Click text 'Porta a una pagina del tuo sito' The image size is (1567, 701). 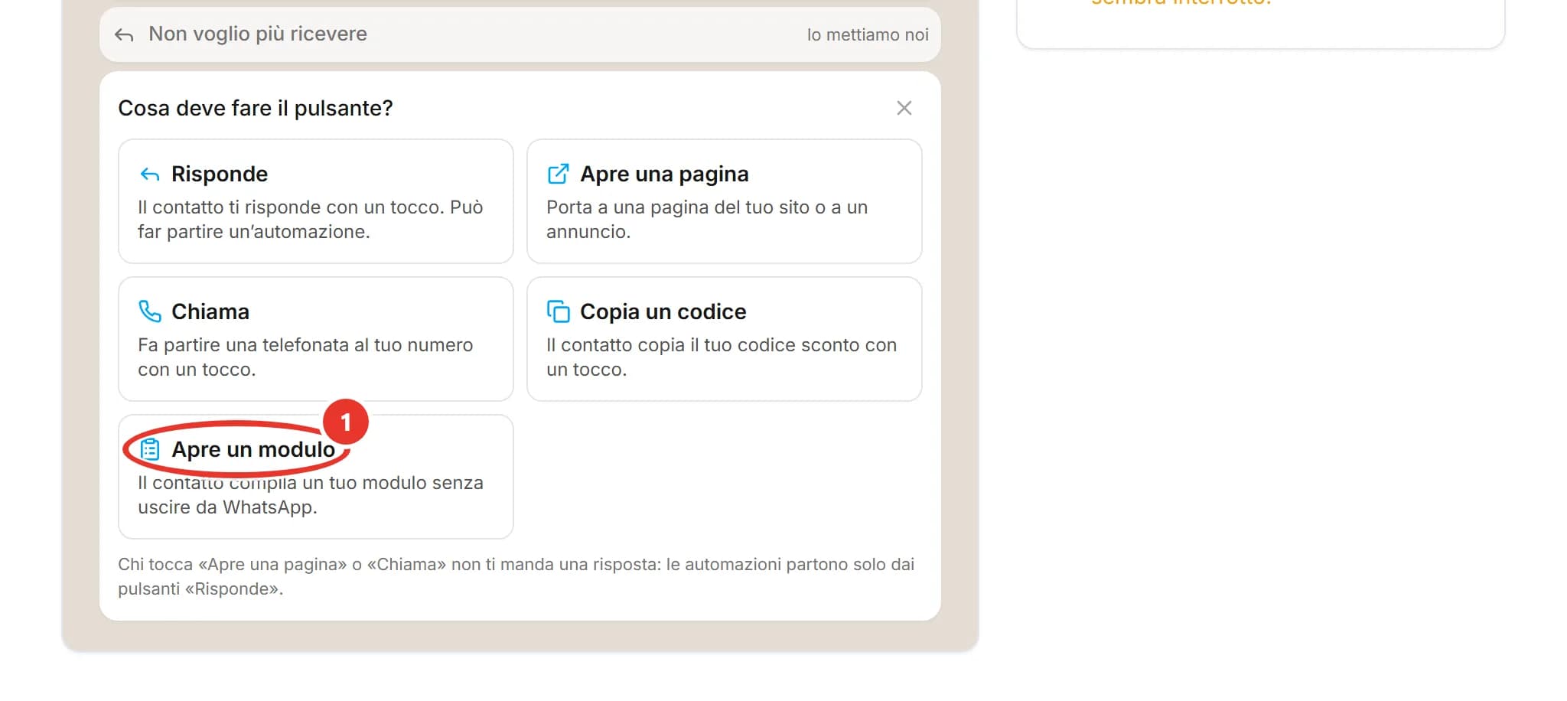click(677, 207)
